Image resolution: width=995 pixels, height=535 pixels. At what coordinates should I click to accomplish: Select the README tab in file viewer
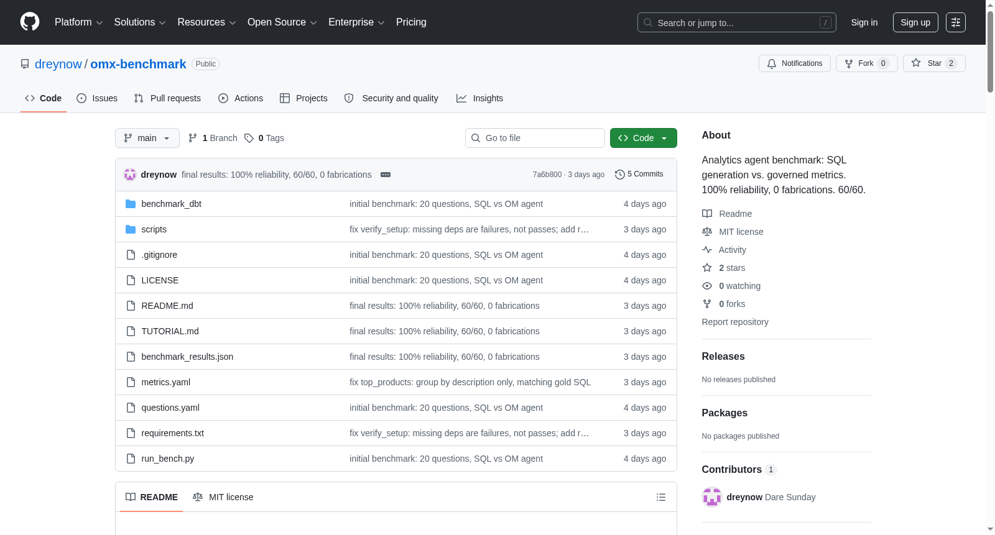pos(152,497)
